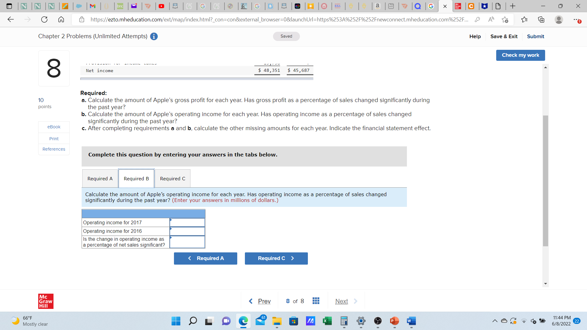
Task: Click Operating income for 2017 input field
Action: 187,222
